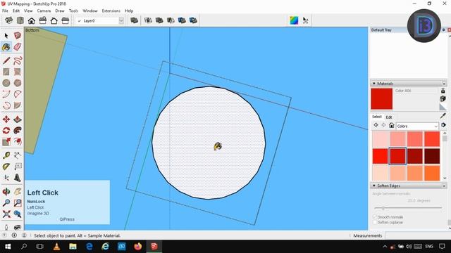Viewport: 451px width, 253px height.
Task: Click the Color A06 material name field
Action: pyautogui.click(x=416, y=91)
